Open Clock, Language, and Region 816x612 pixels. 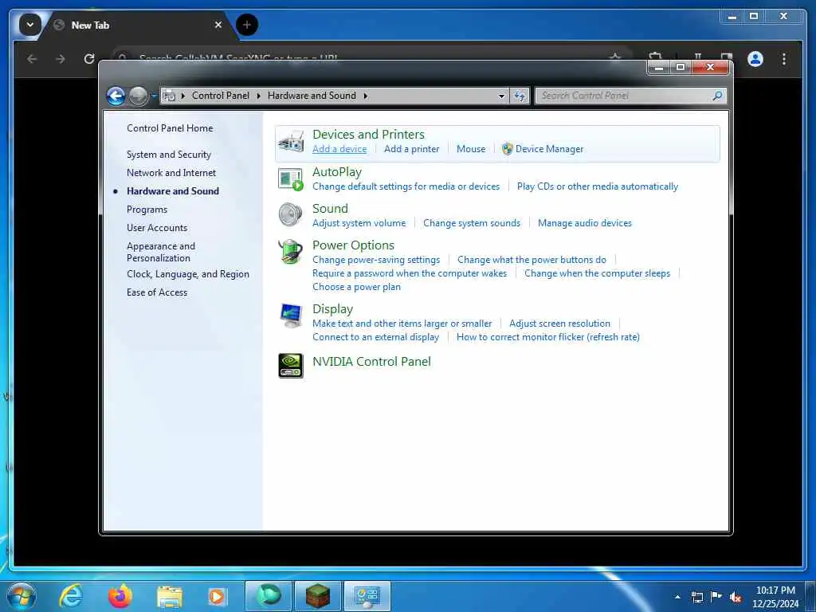pyautogui.click(x=188, y=274)
